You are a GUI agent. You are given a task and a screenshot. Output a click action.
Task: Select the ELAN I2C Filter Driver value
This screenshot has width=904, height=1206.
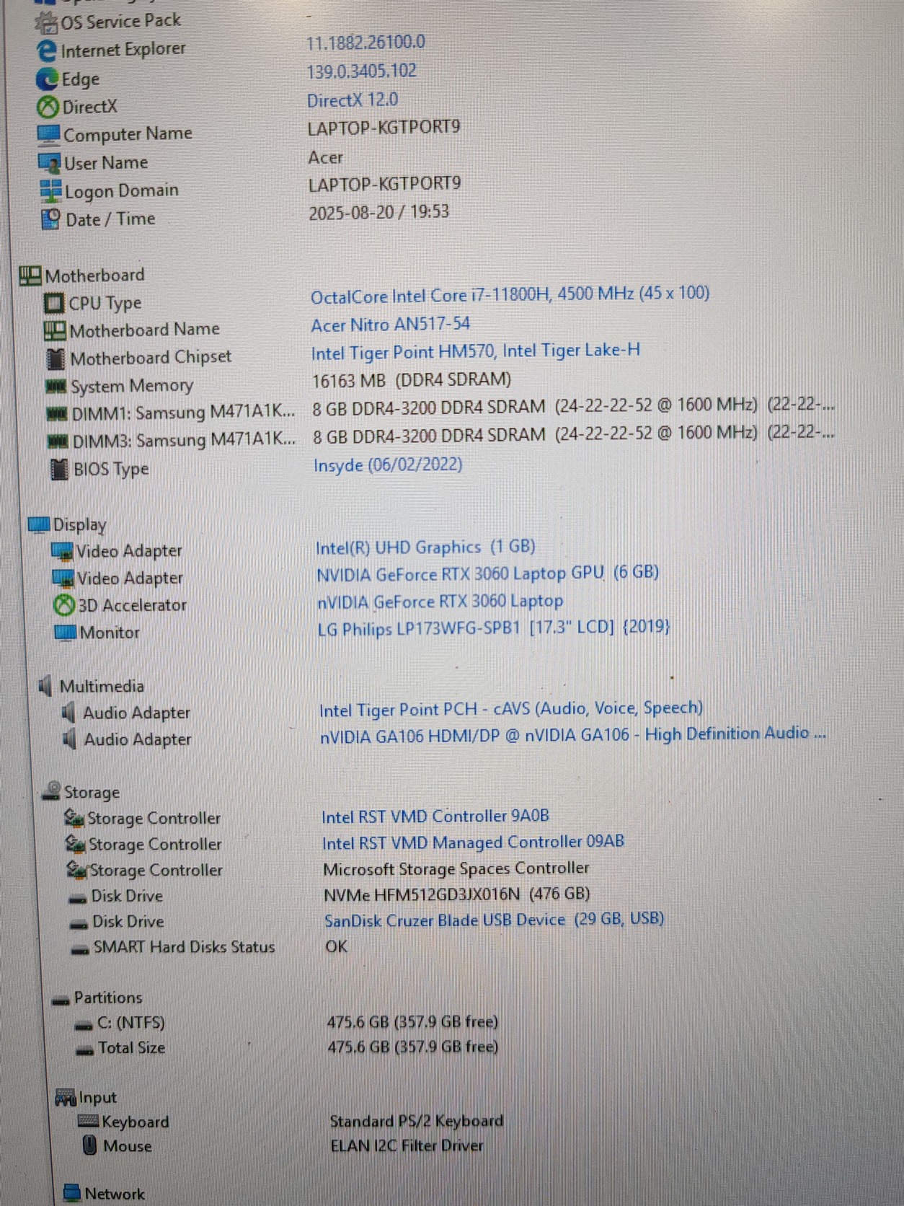(x=407, y=1145)
